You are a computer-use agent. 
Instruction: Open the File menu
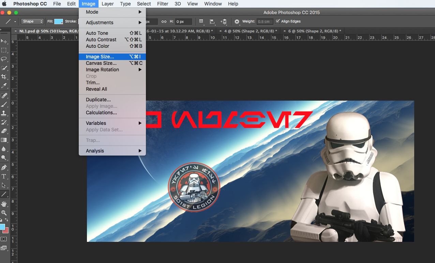point(57,4)
